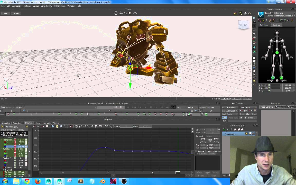
Task: Click the head effector on character representation
Action: point(277,33)
